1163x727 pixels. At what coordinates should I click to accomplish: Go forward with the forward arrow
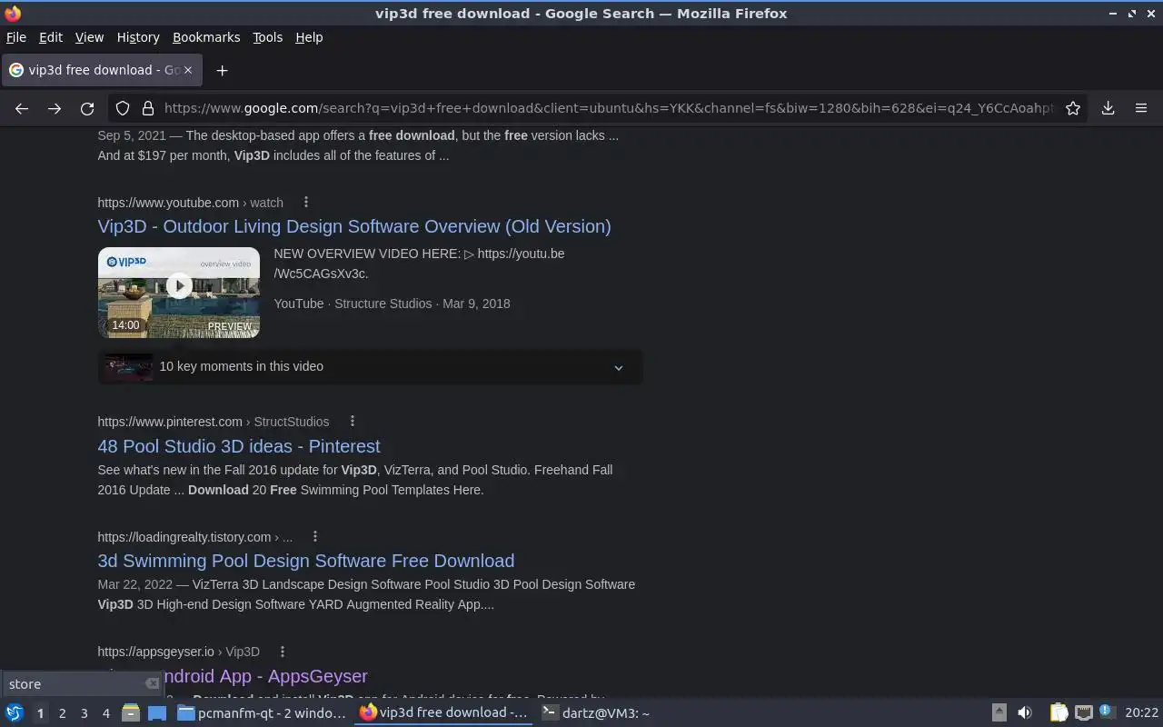tap(55, 108)
